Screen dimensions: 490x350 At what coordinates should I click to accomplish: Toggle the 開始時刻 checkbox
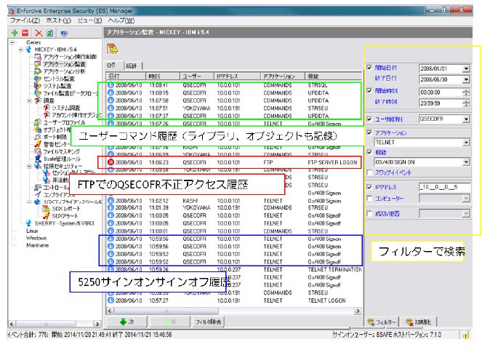click(x=369, y=90)
